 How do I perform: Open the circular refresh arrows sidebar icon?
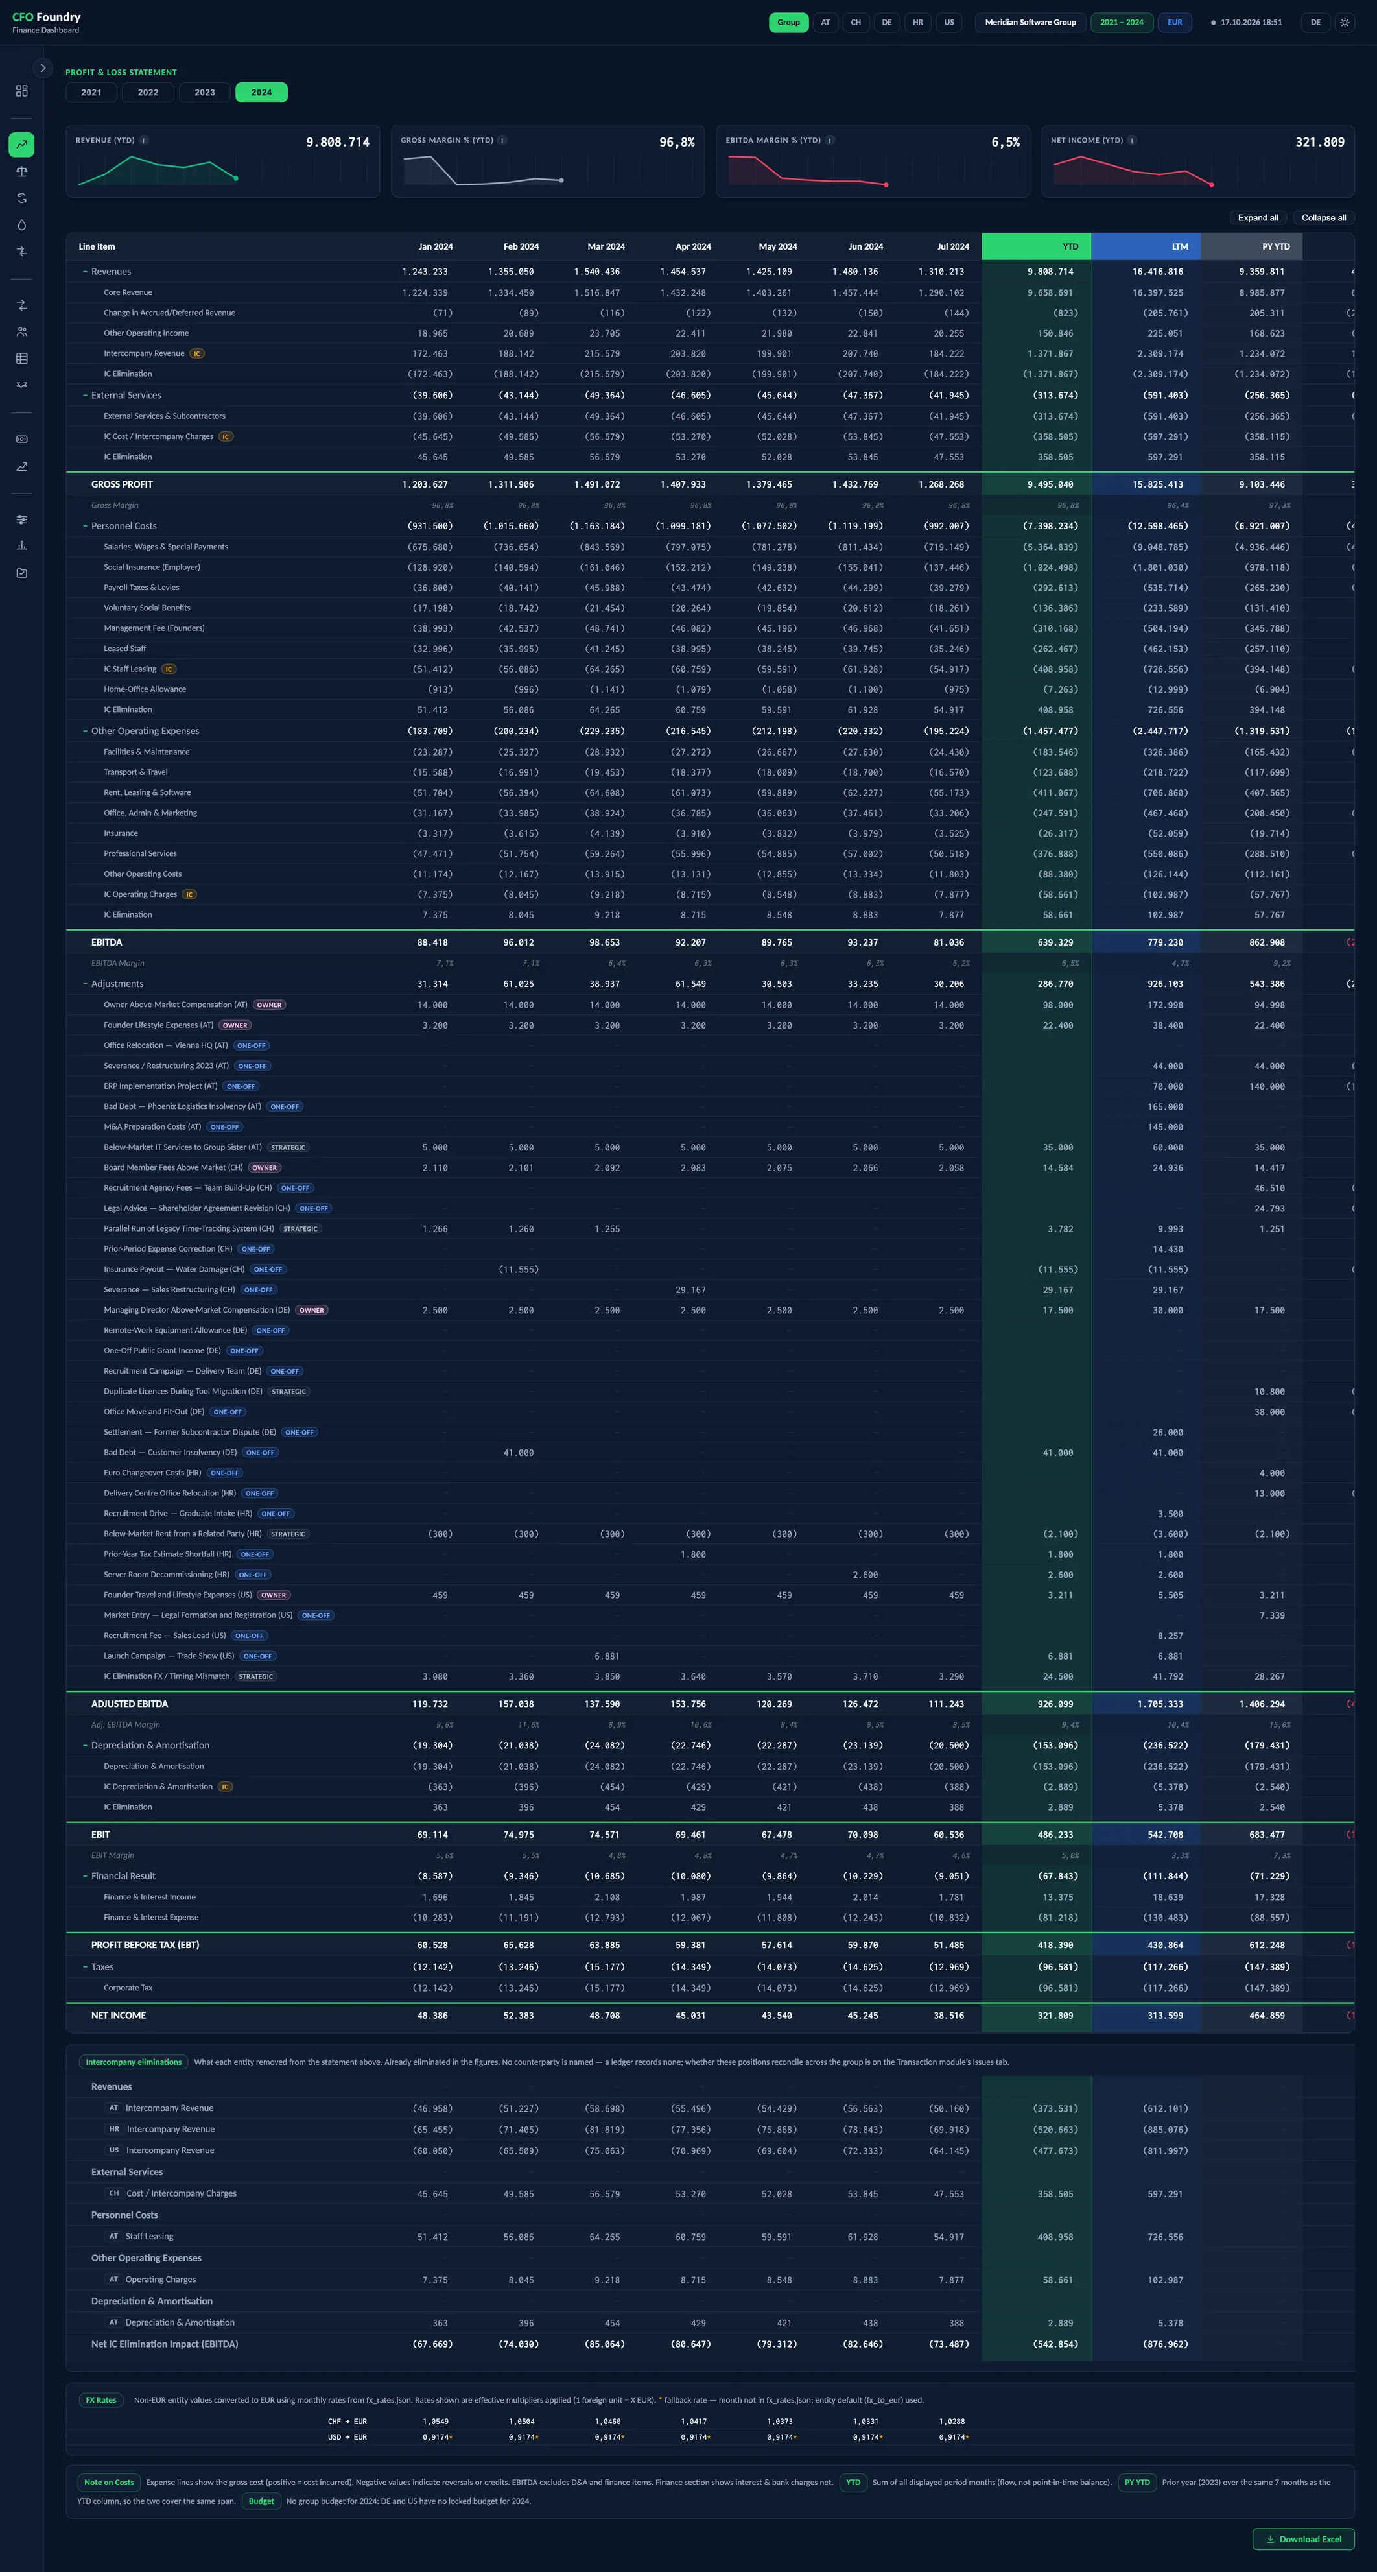tap(21, 198)
